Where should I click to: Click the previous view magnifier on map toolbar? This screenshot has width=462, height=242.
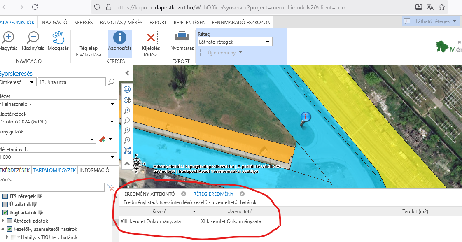point(127,130)
